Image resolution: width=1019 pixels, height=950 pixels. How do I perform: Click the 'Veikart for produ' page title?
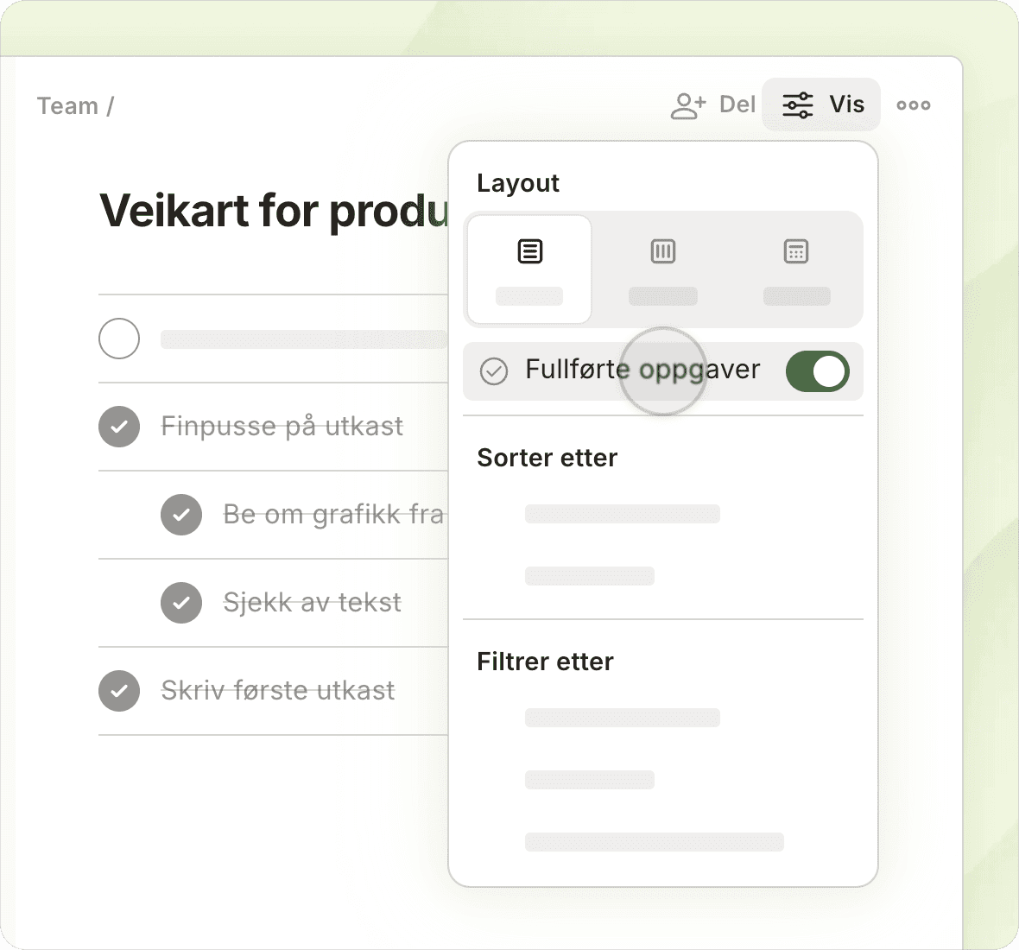pyautogui.click(x=274, y=211)
